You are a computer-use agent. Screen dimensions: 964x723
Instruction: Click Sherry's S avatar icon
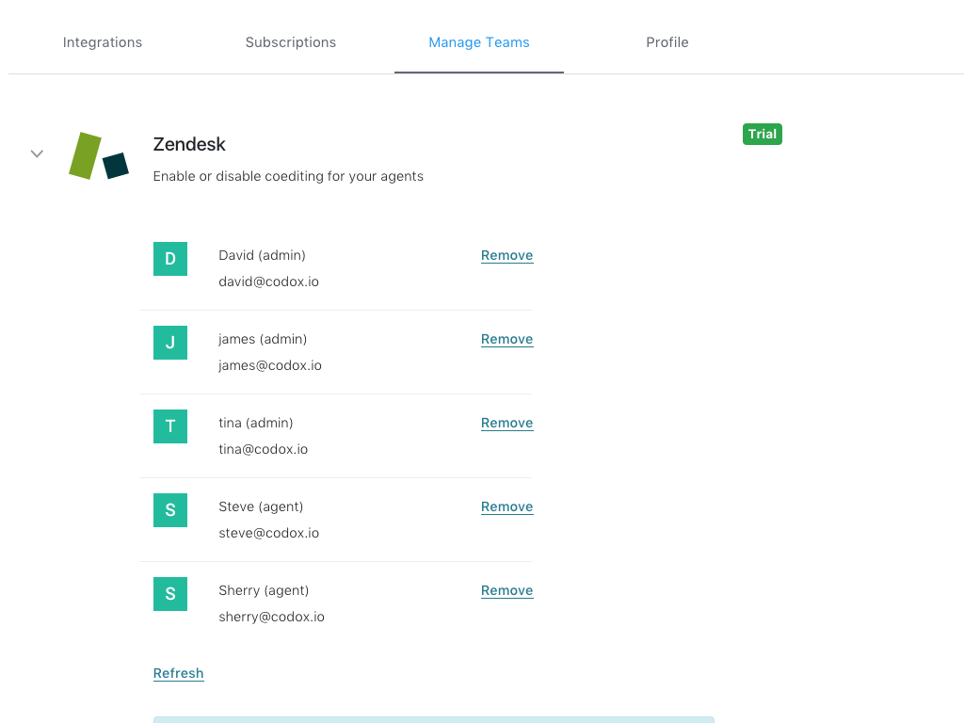coord(170,594)
